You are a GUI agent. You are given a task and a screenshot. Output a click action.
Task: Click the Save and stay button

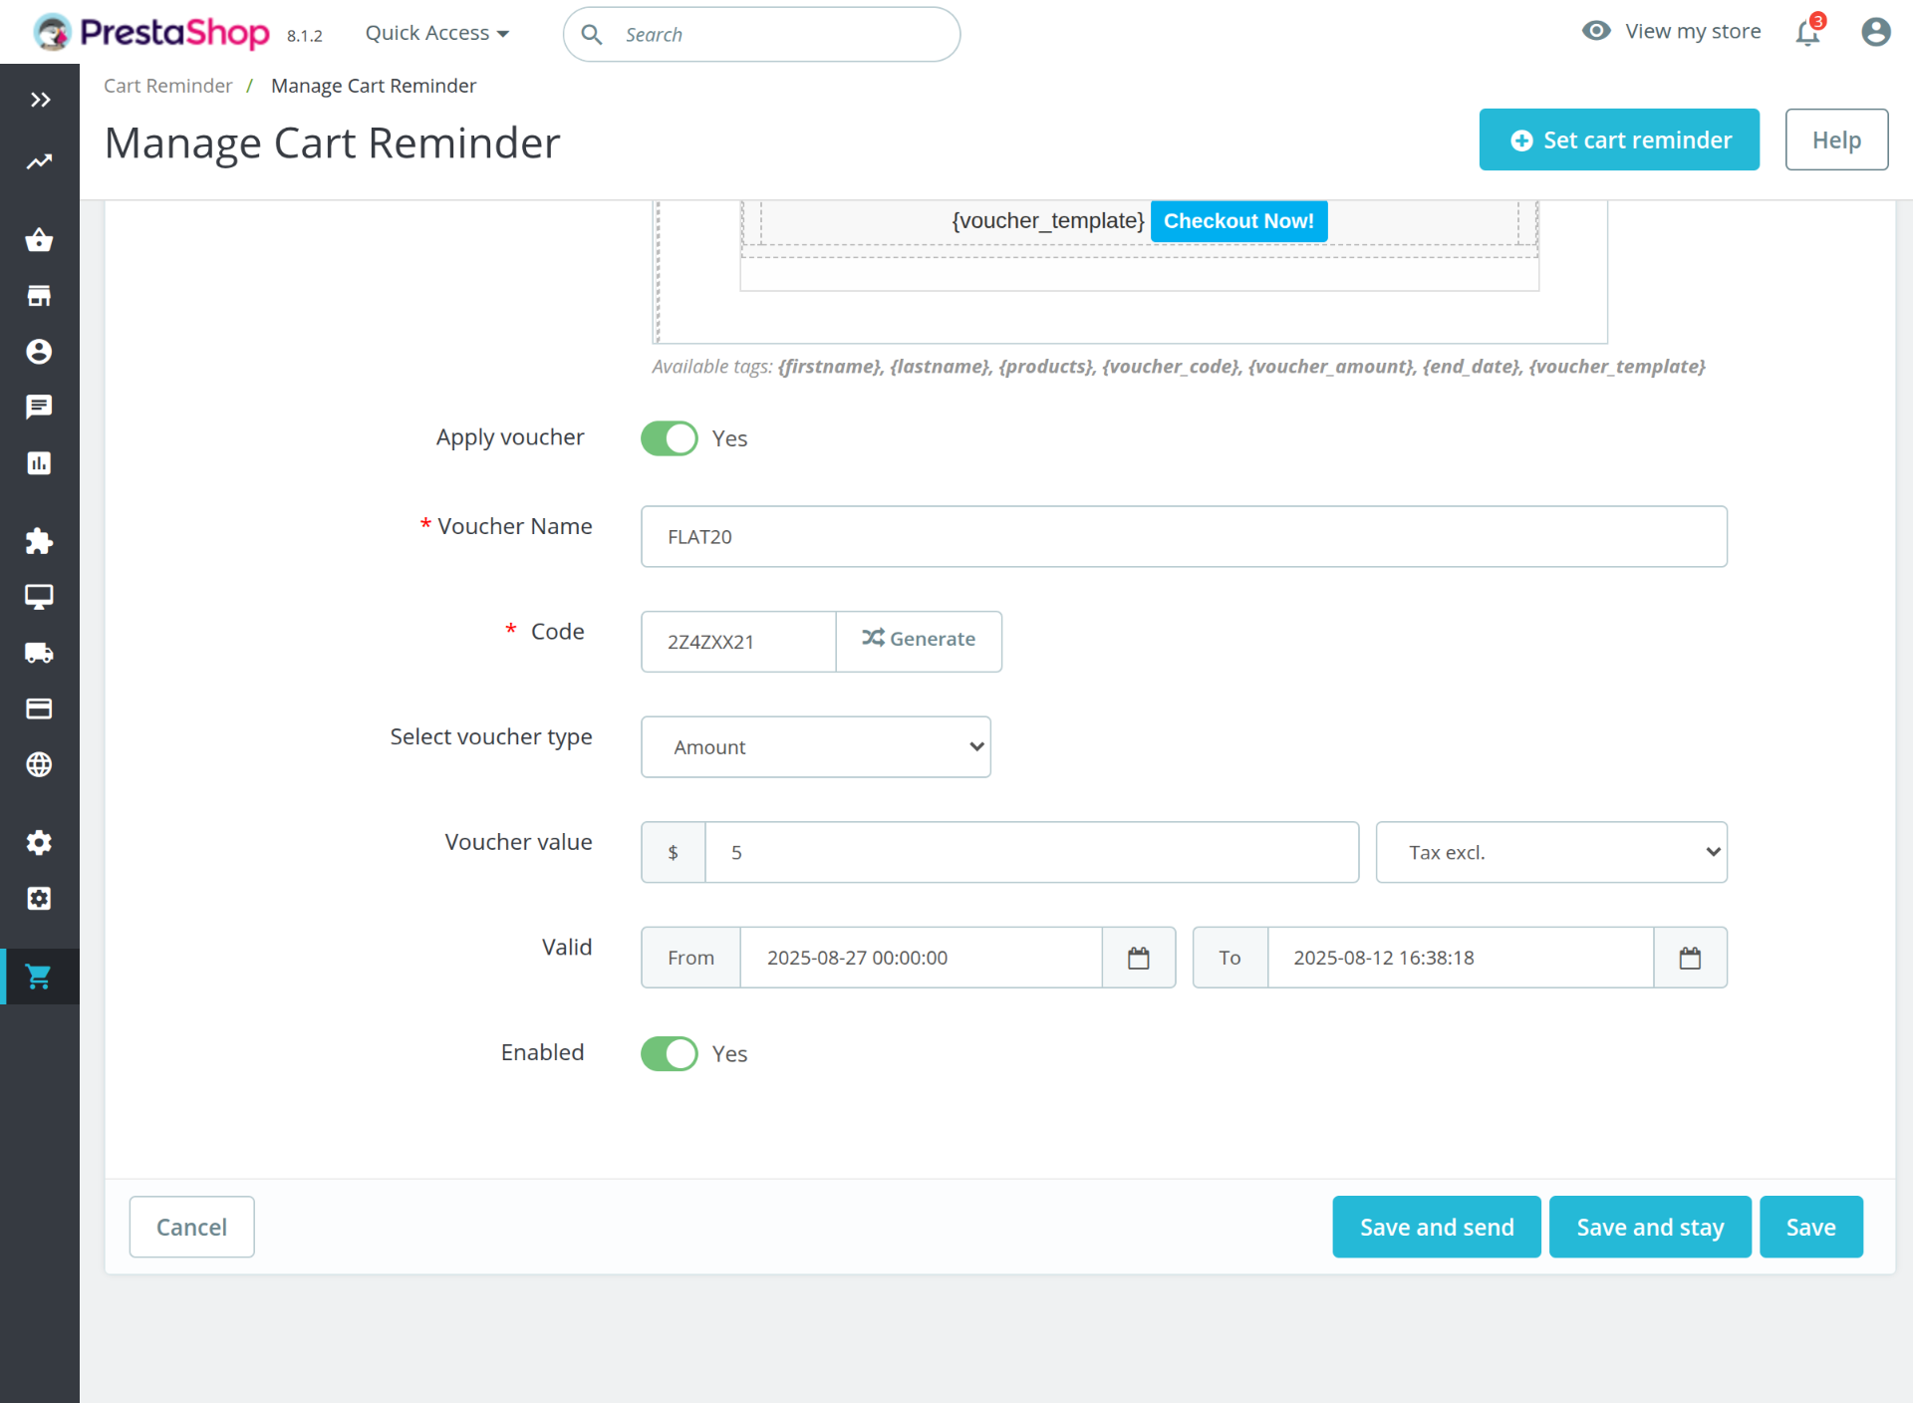click(1649, 1227)
